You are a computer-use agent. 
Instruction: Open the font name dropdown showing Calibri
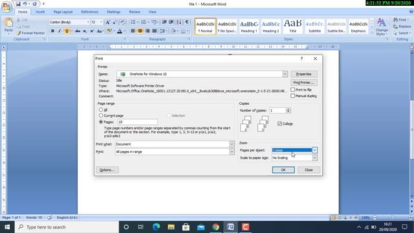pos(88,22)
